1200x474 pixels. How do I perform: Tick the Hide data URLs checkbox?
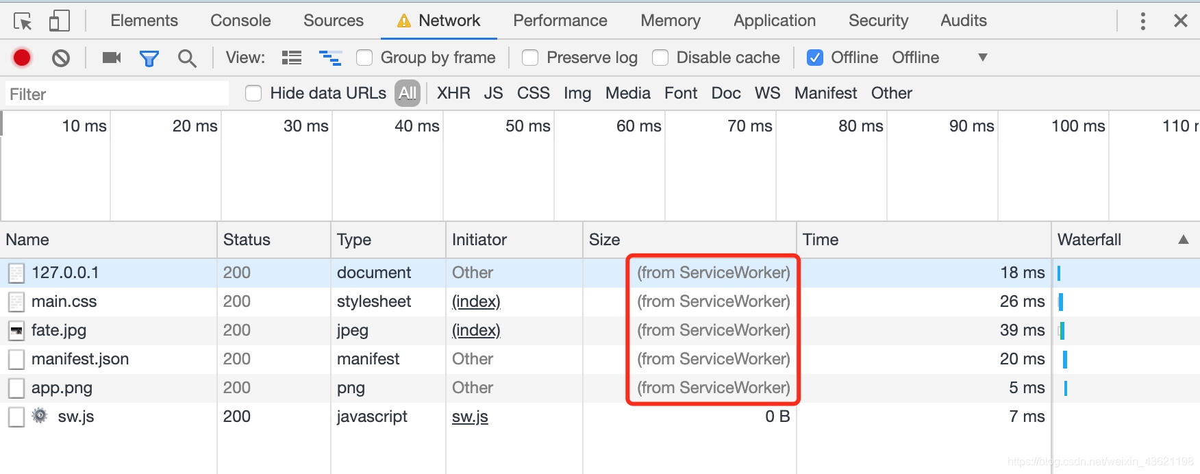point(253,93)
